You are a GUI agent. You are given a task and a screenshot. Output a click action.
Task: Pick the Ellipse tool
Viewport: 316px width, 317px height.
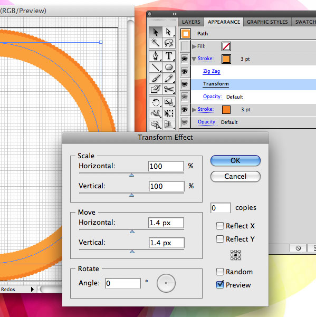(x=169, y=67)
